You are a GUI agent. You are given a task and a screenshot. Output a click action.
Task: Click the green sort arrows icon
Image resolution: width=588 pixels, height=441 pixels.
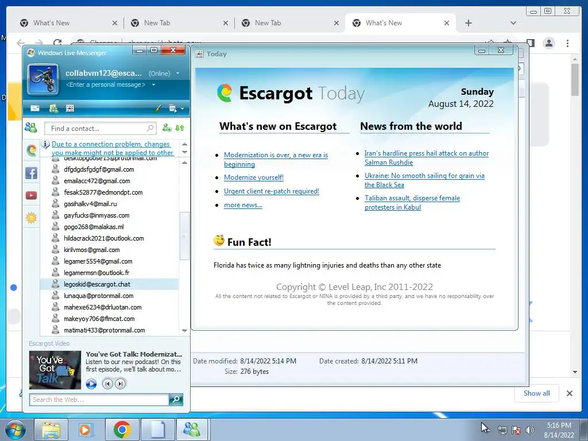[x=180, y=128]
